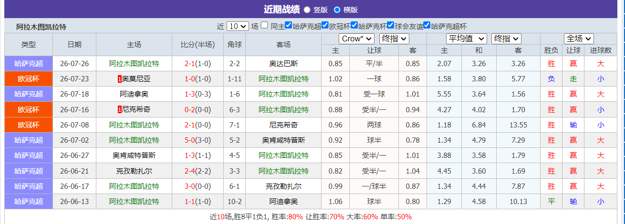Uncheck the 欧冠杯 checkbox
The width and height of the screenshot is (625, 224).
[325, 26]
